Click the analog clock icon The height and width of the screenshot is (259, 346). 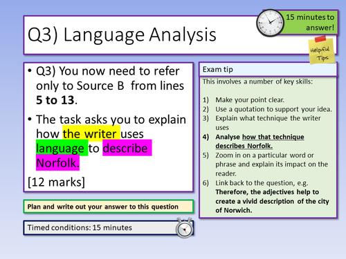coord(270,23)
